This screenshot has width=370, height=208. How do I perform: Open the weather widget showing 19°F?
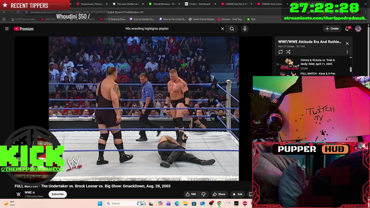[9, 203]
